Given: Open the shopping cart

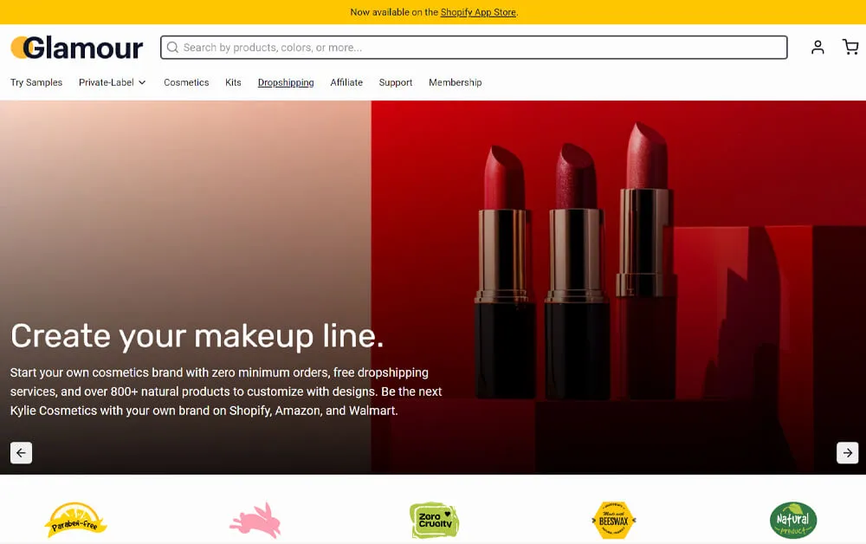Looking at the screenshot, I should tap(850, 48).
